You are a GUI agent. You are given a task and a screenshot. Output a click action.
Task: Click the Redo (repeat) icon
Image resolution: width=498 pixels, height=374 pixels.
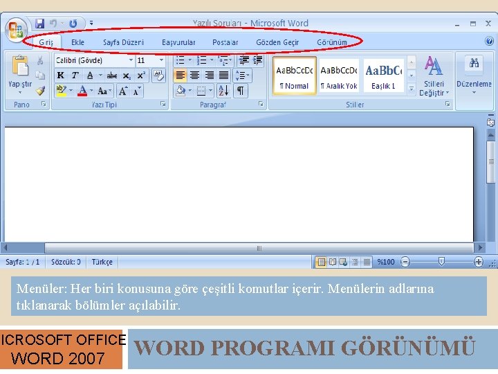[x=73, y=24]
